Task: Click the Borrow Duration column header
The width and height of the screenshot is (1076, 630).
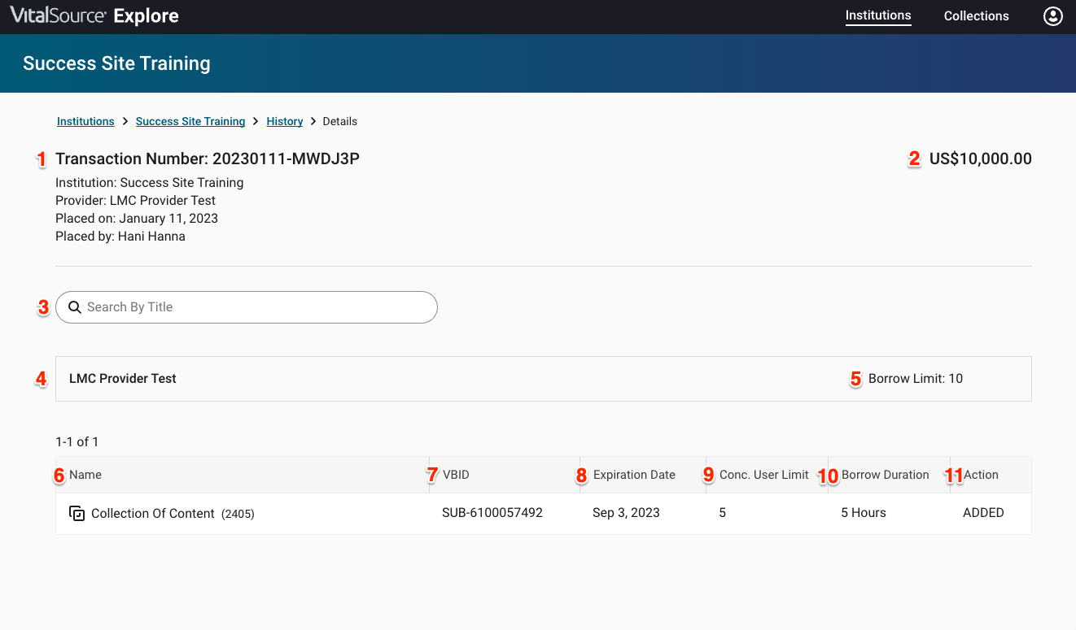Action: tap(885, 475)
